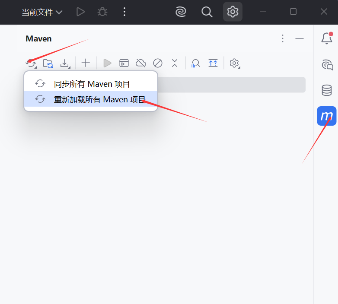Run Maven build with green play icon
The height and width of the screenshot is (304, 338).
[107, 63]
